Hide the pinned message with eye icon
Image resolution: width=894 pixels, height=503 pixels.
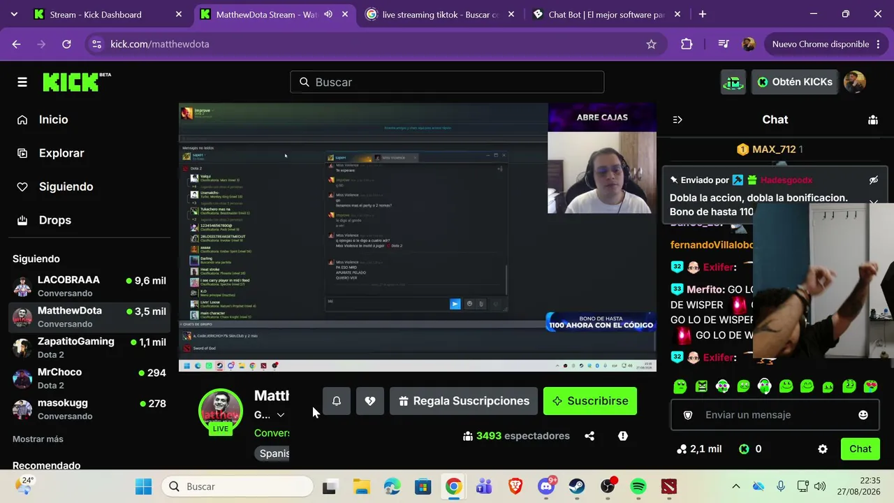pos(873,180)
